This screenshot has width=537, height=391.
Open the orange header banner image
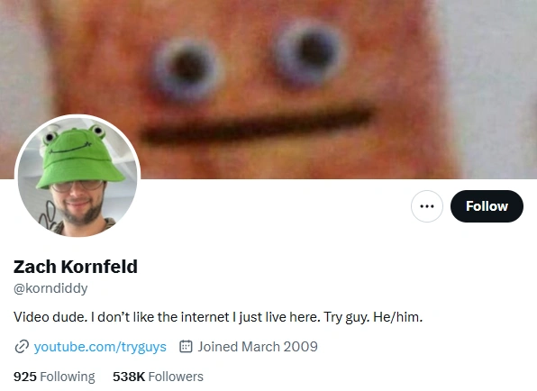coord(268,89)
